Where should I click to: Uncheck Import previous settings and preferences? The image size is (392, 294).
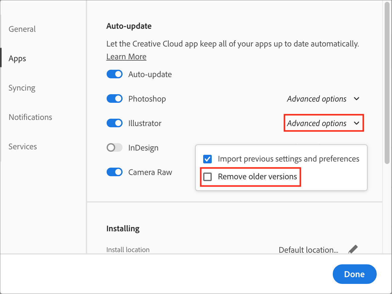click(x=207, y=159)
